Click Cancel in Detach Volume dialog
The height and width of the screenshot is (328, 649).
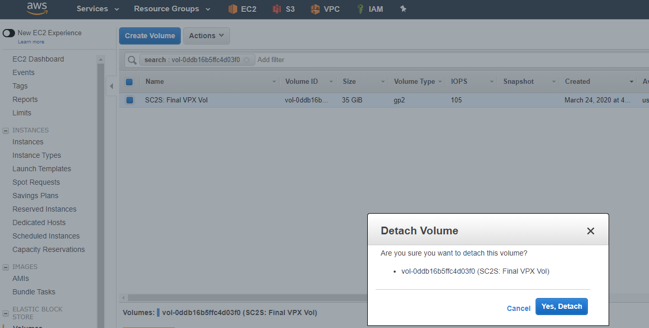518,308
